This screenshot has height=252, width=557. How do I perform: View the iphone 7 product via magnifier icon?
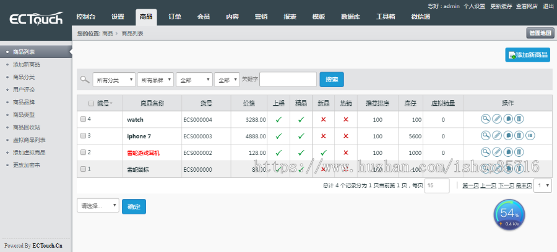point(485,135)
